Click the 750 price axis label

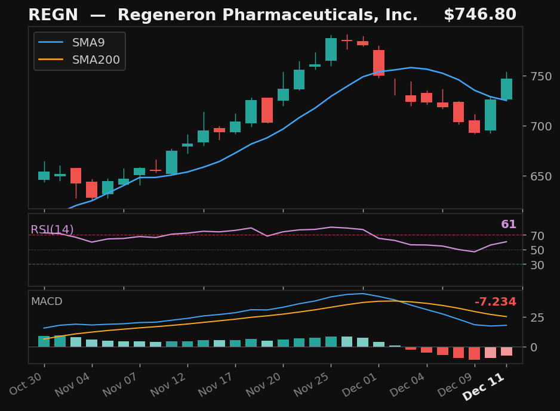(x=541, y=76)
